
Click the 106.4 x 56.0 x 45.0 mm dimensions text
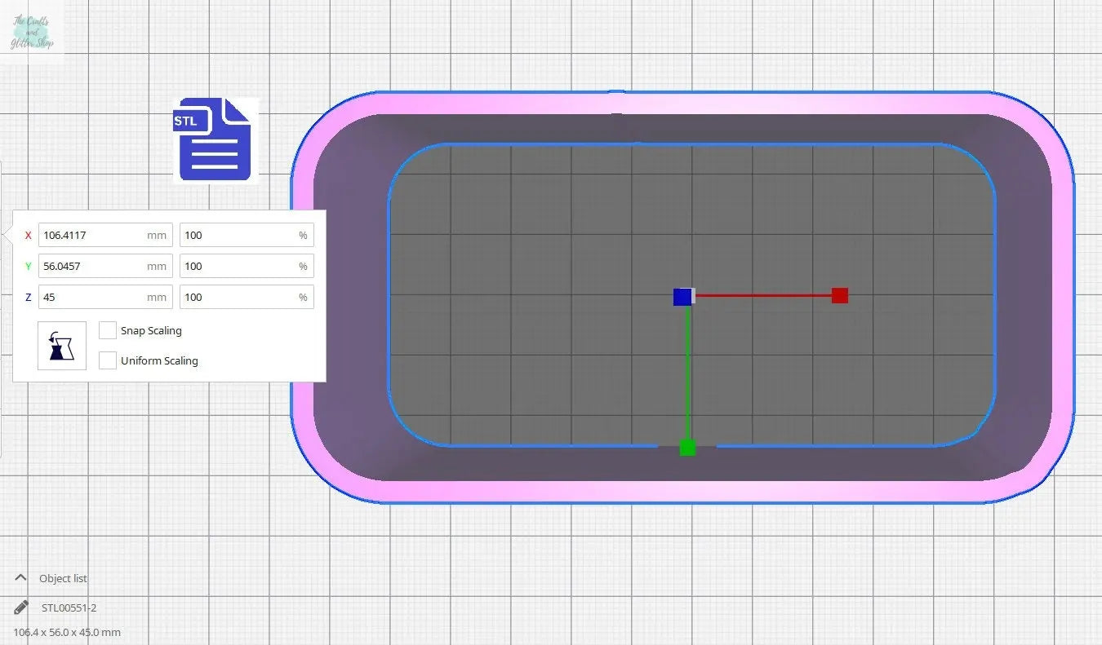pyautogui.click(x=67, y=632)
